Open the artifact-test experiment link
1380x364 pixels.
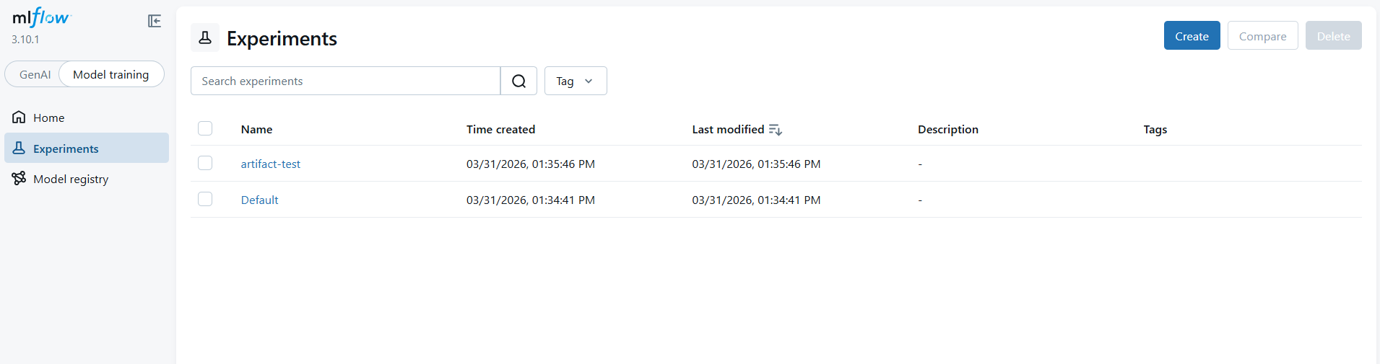[271, 164]
